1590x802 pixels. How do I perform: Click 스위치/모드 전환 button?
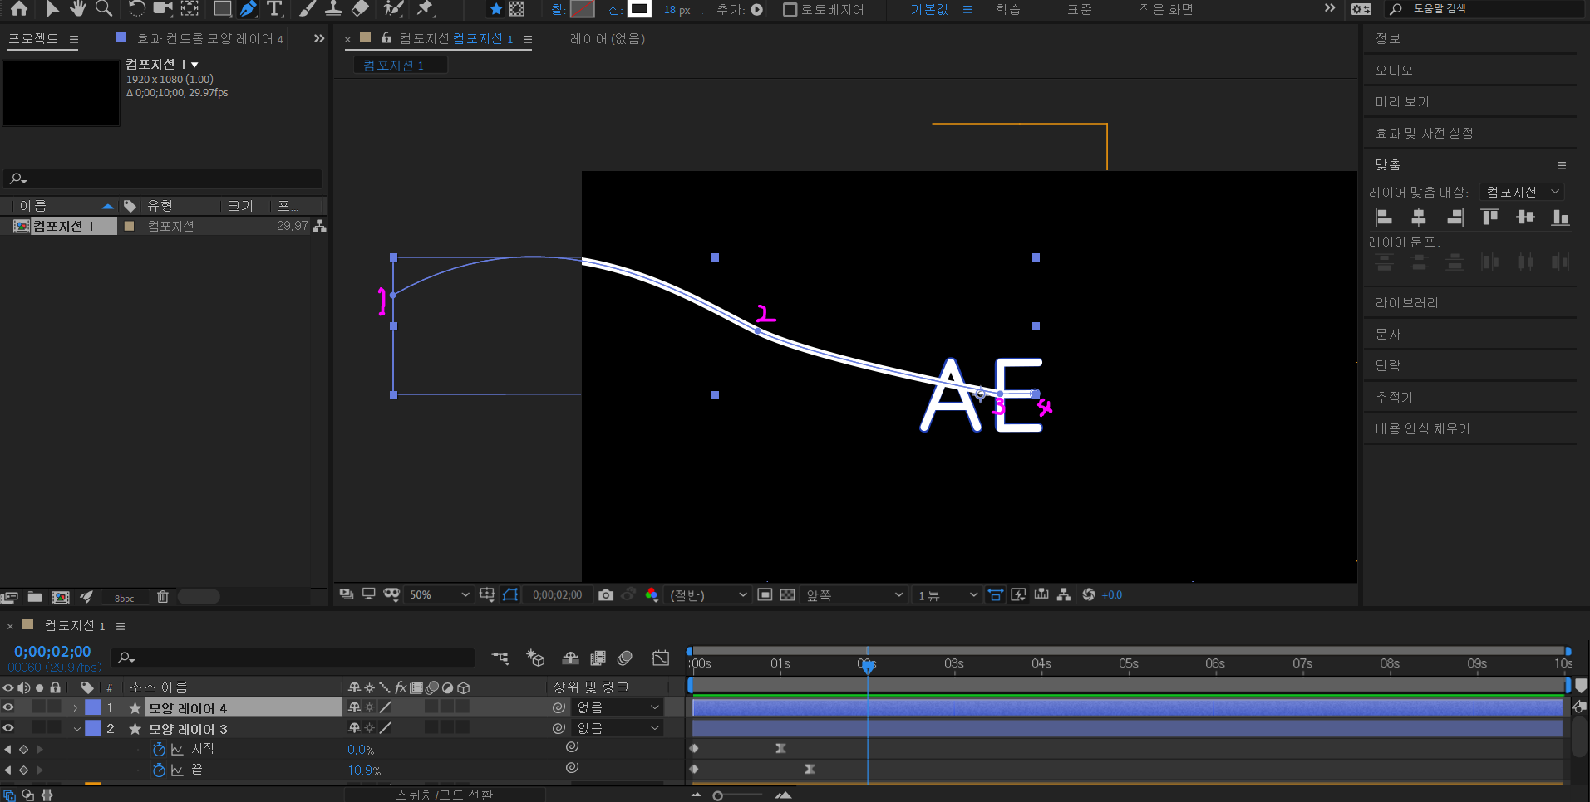(445, 795)
